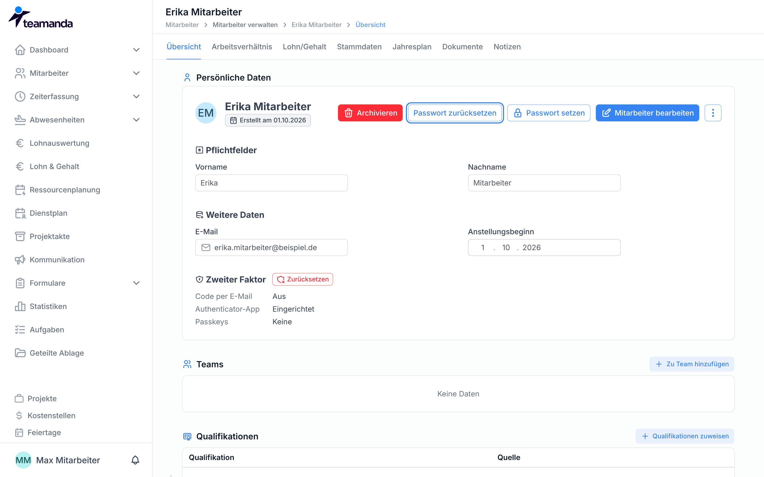Viewport: 764px width, 477px height.
Task: Click the Lohnauswertung euro icon
Action: 20,143
